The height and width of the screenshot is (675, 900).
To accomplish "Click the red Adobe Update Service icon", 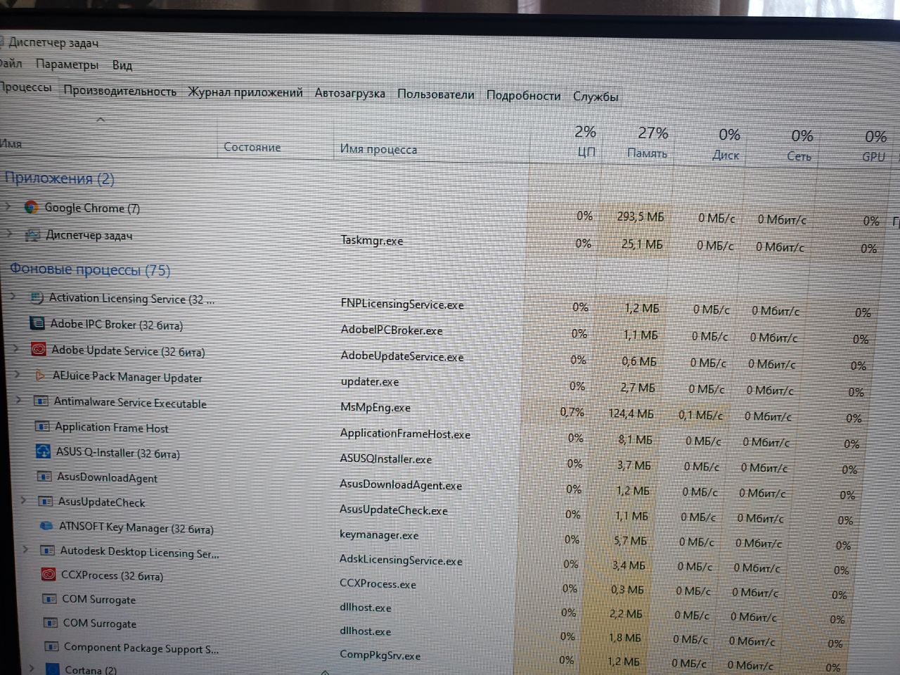I will tap(39, 349).
